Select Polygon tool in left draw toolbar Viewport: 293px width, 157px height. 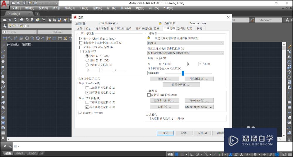(x=3, y=62)
